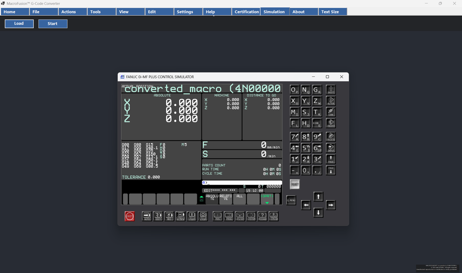Click the INSERT key on the keypad
The image size is (462, 273).
[x=331, y=123]
